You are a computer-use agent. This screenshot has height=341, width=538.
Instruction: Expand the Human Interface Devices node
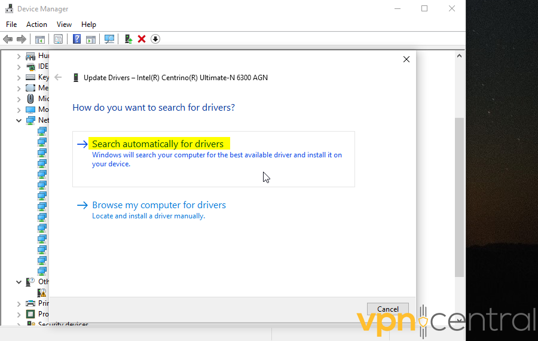tap(19, 56)
